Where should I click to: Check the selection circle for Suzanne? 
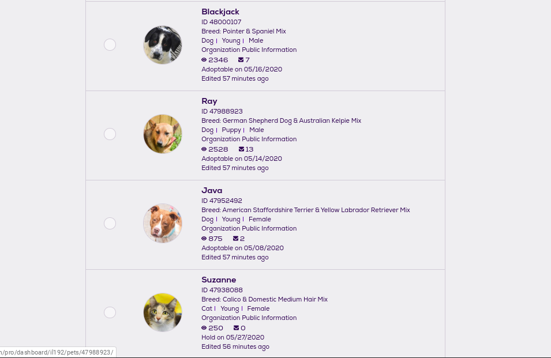point(110,312)
